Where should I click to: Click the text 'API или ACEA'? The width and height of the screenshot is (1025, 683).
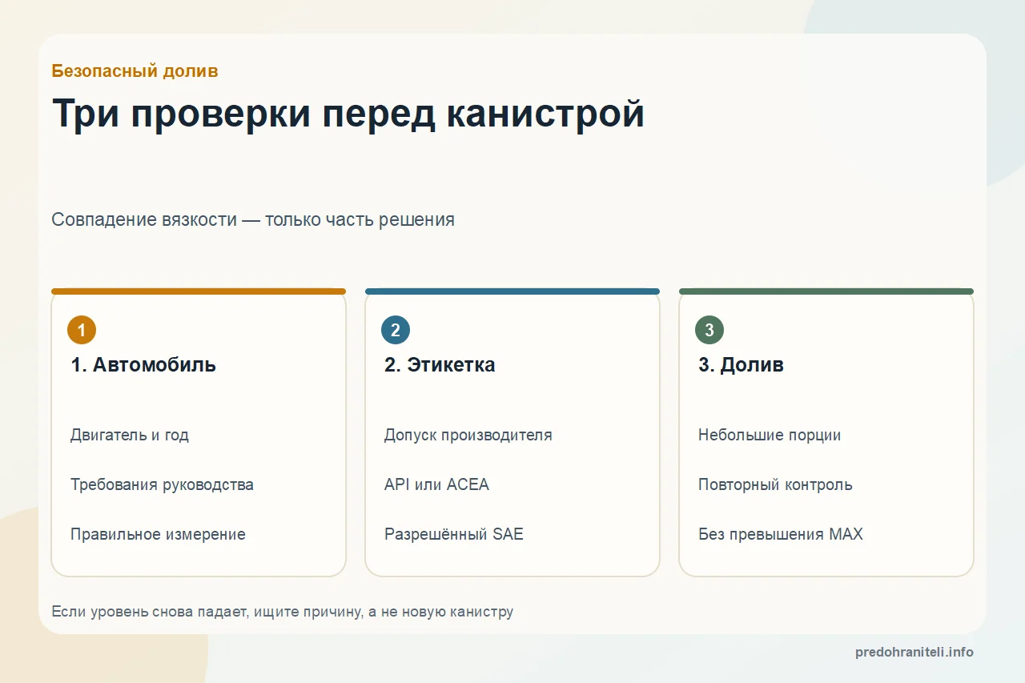[x=436, y=485]
